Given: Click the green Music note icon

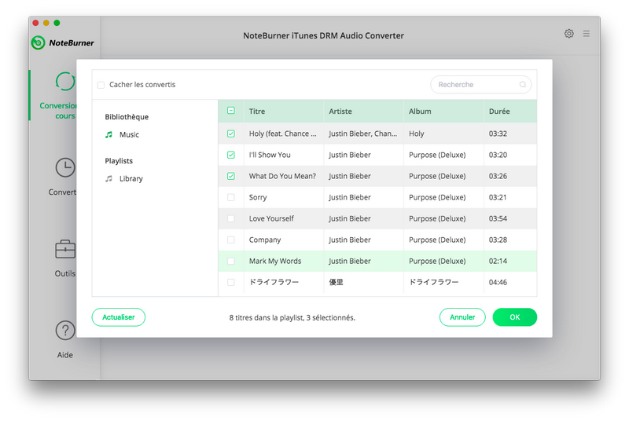Looking at the screenshot, I should click(109, 134).
